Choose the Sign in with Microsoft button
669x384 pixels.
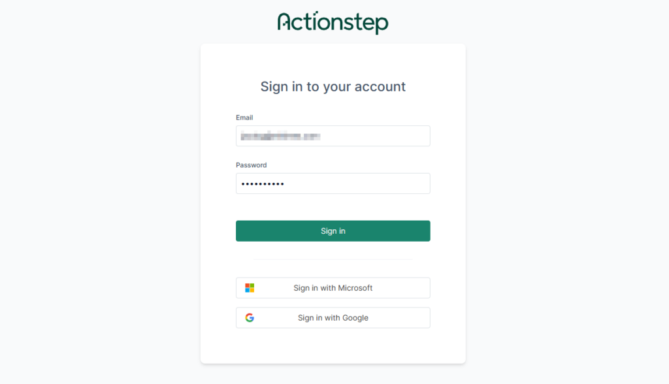[x=333, y=288]
